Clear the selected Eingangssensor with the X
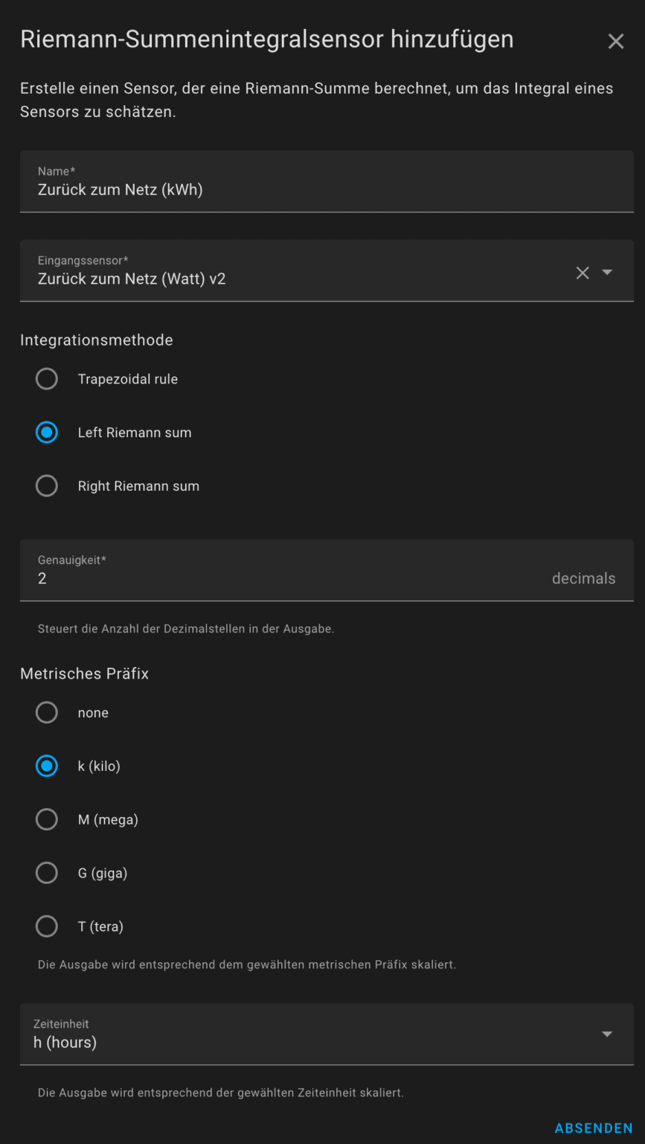Screen dimensions: 645x1144 583,273
